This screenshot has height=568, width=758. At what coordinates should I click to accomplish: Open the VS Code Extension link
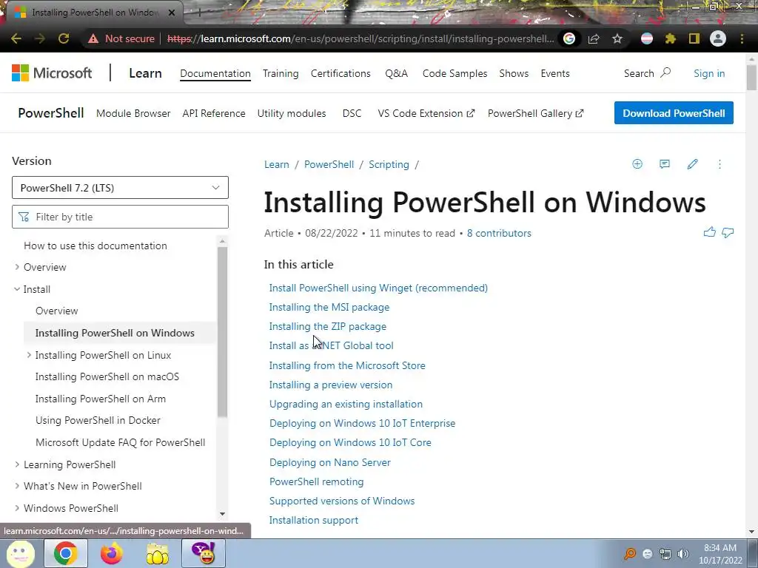pyautogui.click(x=426, y=113)
